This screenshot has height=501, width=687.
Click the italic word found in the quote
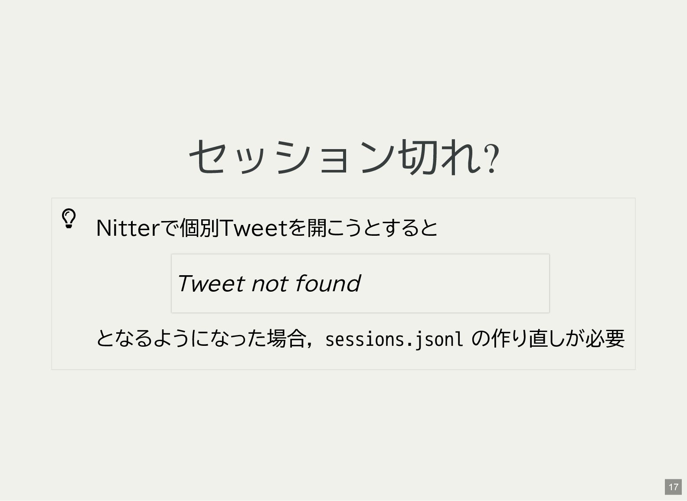(328, 283)
